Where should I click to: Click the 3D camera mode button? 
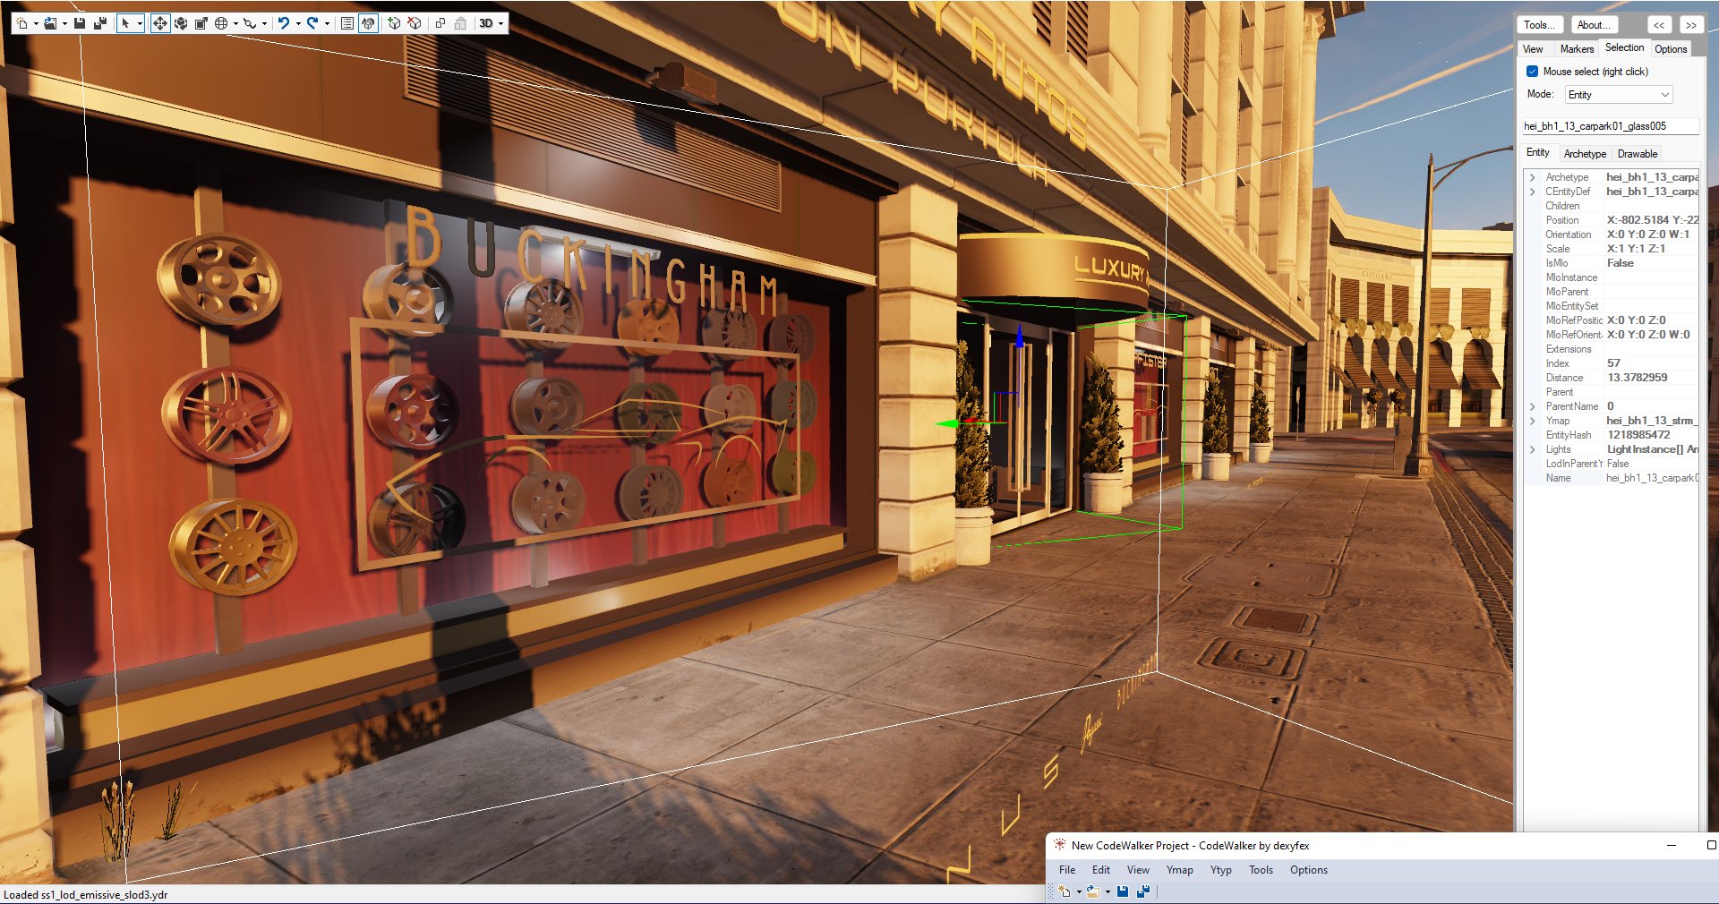click(486, 23)
